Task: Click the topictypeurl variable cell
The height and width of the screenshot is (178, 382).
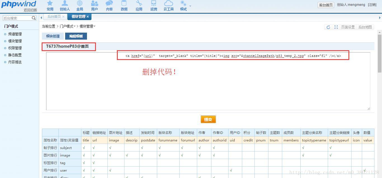Action: pos(339,140)
